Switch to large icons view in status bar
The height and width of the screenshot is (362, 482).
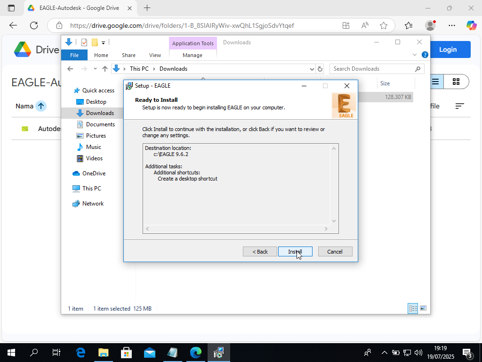423,308
